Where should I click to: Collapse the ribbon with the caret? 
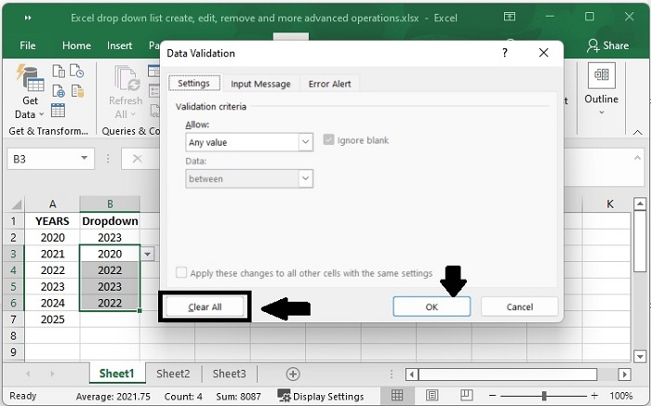(x=637, y=133)
